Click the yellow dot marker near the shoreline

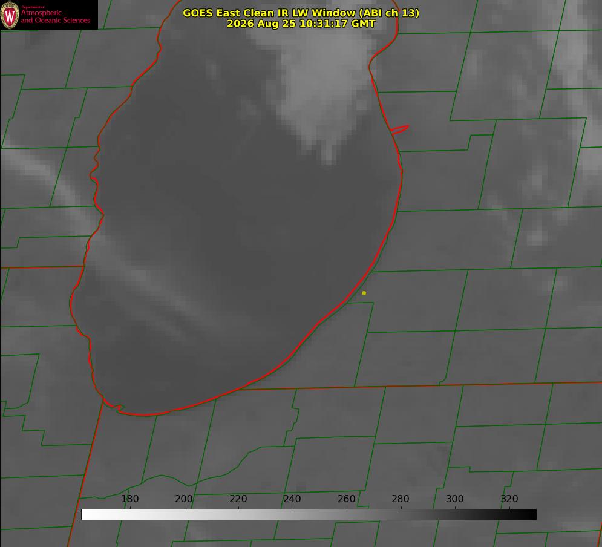pyautogui.click(x=364, y=293)
